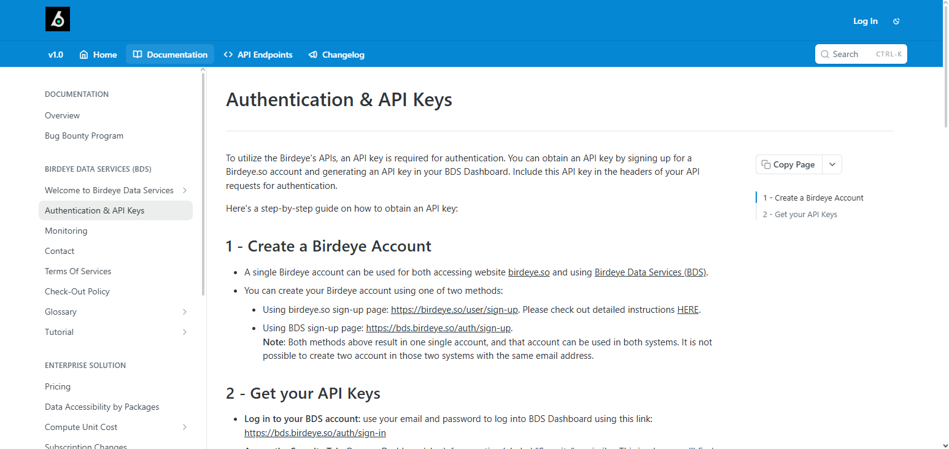The width and height of the screenshot is (949, 449).
Task: Open Check-Out Policy page
Action: click(x=77, y=291)
